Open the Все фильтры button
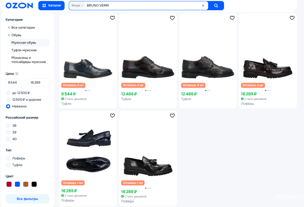Screen dimensions: 304x207 27,199
